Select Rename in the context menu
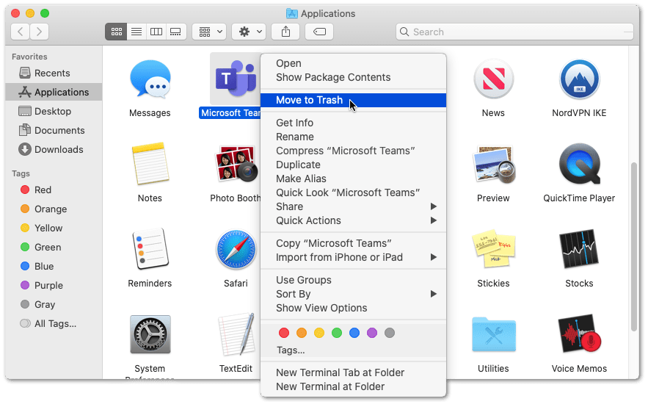This screenshot has height=407, width=648. pos(353,137)
